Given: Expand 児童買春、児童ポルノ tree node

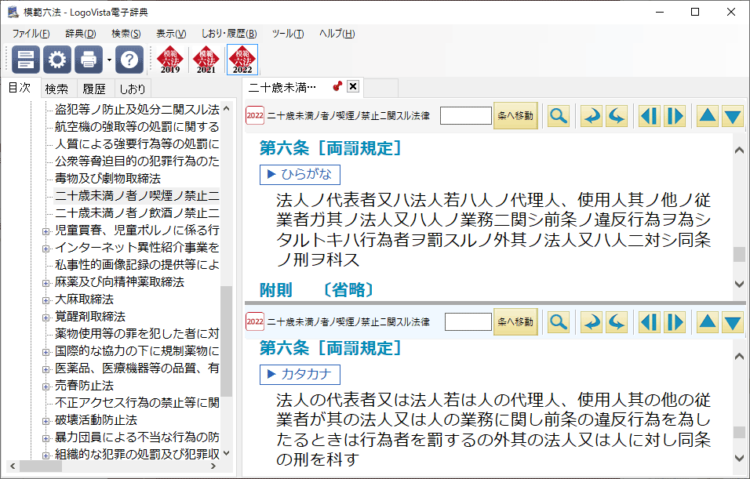Looking at the screenshot, I should coord(46,231).
